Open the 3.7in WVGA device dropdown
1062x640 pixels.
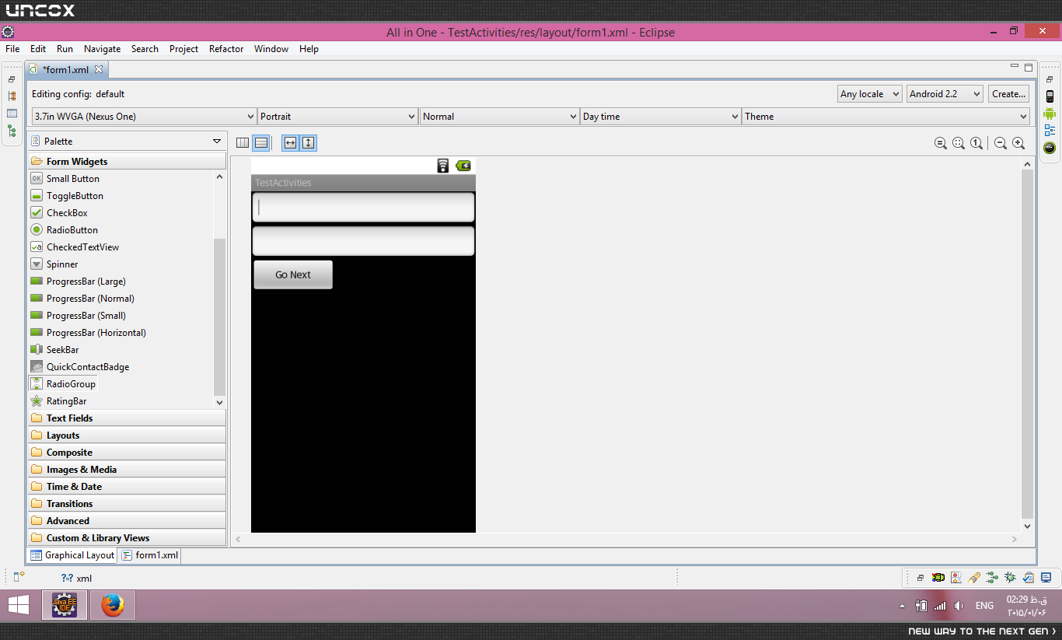click(144, 117)
